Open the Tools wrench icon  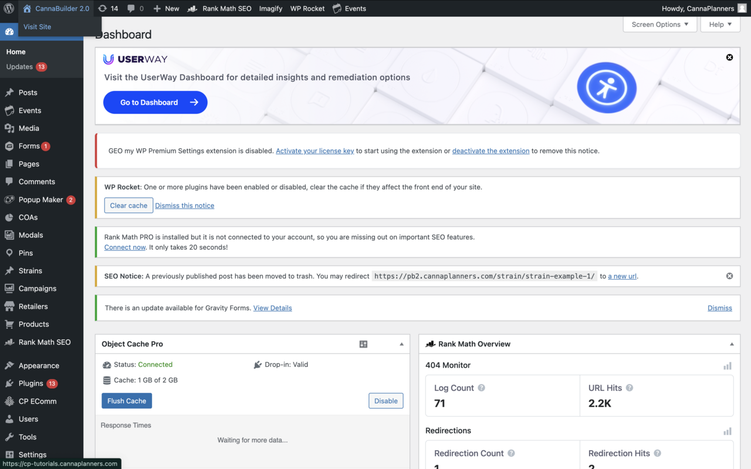tap(9, 437)
